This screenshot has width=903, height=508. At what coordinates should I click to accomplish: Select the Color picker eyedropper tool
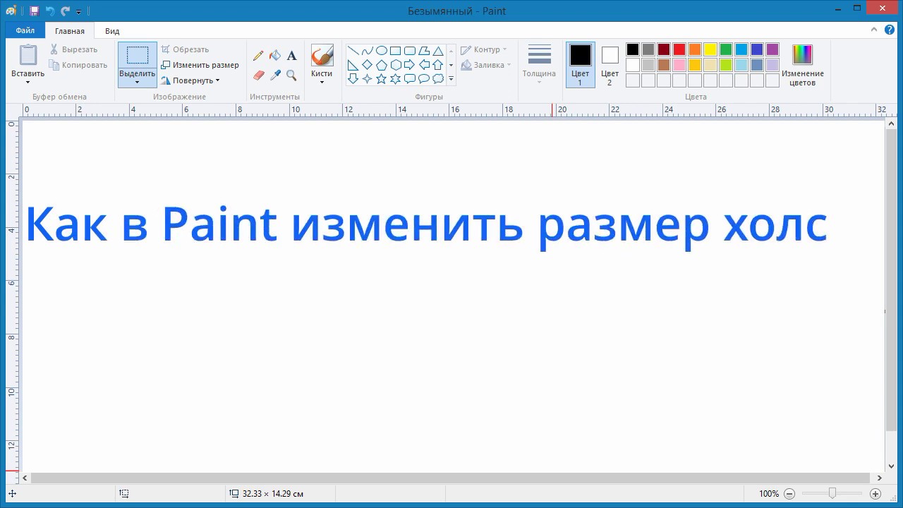tap(275, 75)
